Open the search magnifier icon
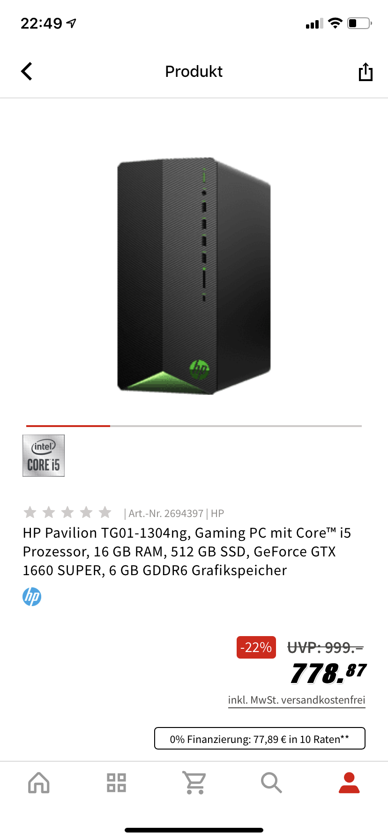This screenshot has height=840, width=388. click(271, 782)
